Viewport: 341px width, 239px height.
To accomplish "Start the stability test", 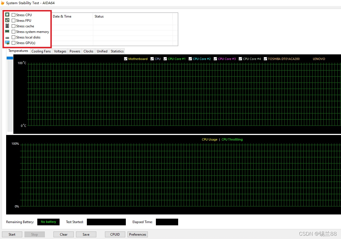I will (12, 234).
